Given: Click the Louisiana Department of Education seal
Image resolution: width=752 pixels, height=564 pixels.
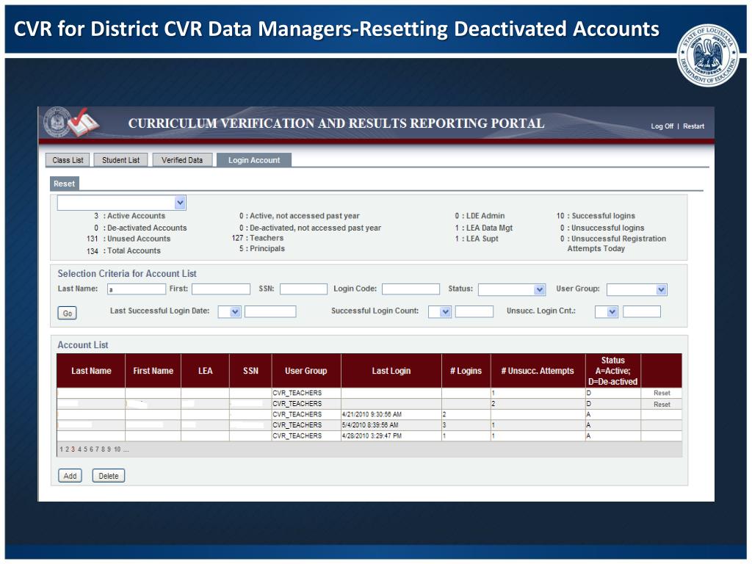Looking at the screenshot, I should 709,56.
